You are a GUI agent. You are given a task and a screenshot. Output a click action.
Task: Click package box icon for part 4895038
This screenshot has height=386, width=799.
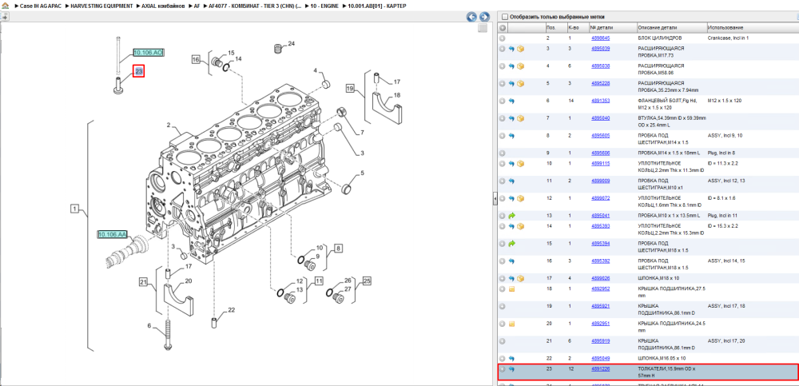point(521,66)
